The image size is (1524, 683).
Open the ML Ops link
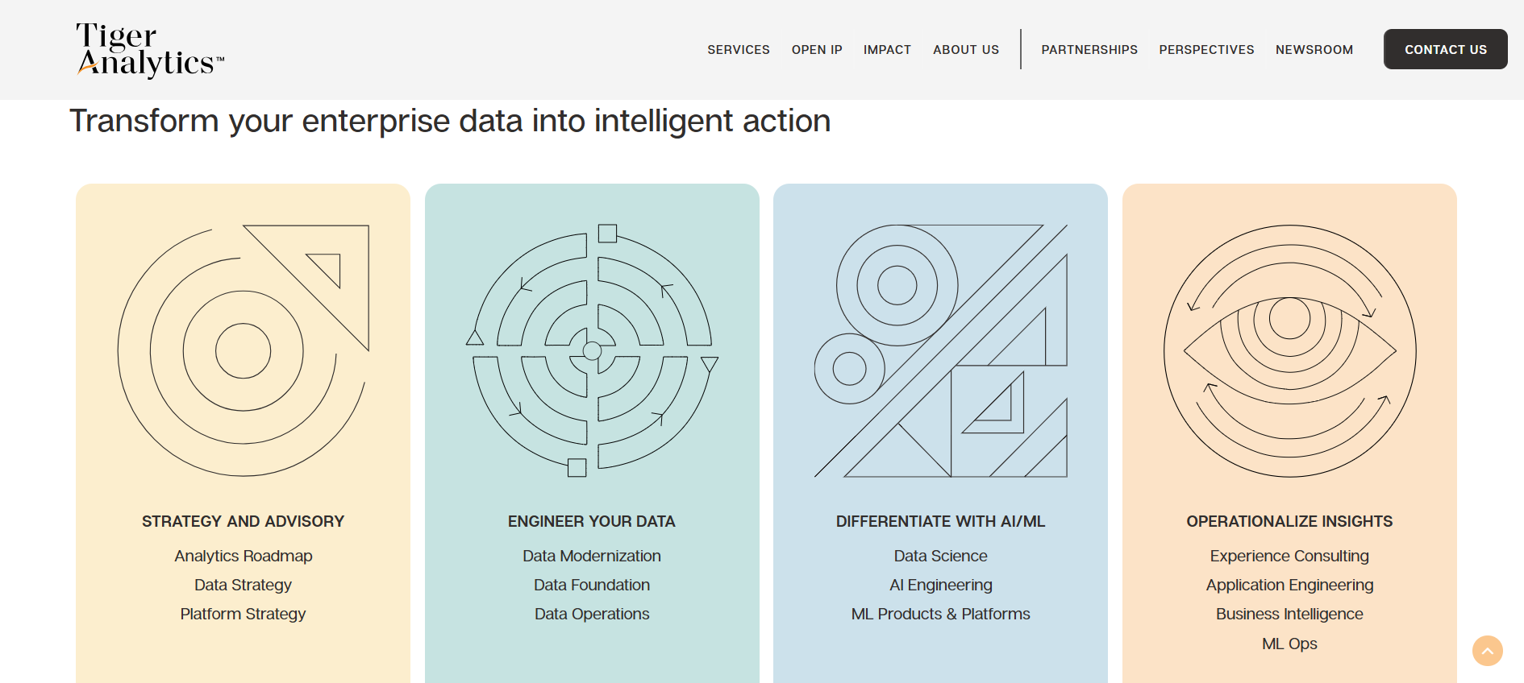(x=1289, y=644)
